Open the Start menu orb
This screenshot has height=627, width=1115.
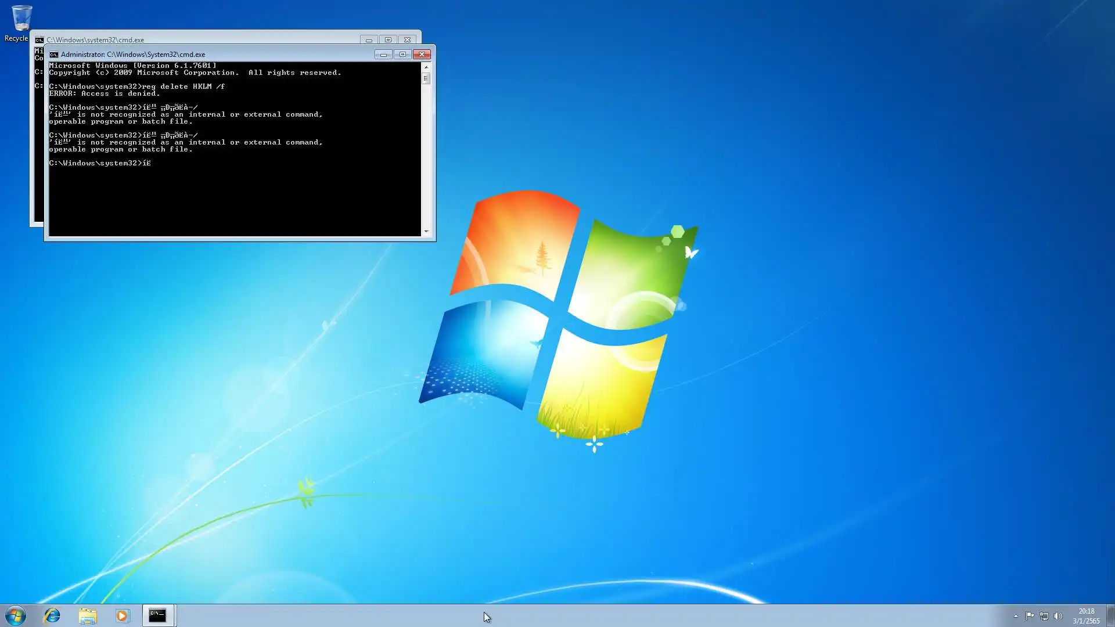(16, 615)
